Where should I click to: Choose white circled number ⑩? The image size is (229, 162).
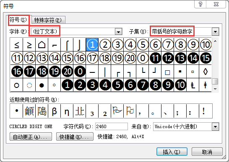[206, 45]
